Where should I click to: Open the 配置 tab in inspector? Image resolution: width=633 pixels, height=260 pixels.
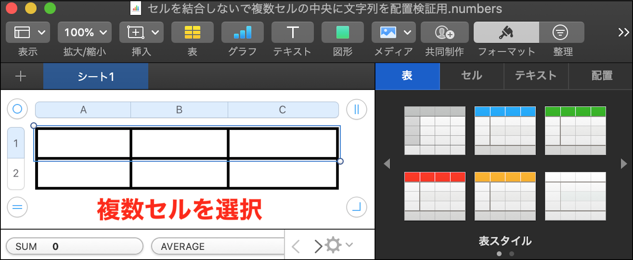coord(601,76)
